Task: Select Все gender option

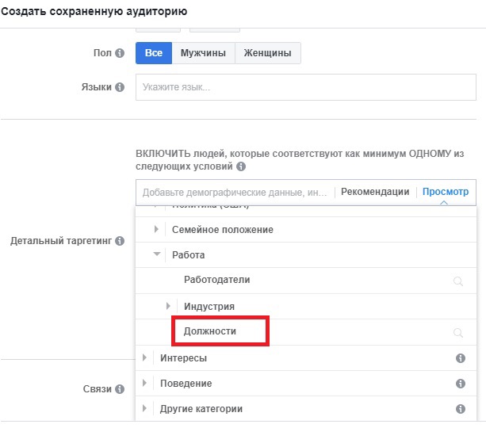Action: 153,53
